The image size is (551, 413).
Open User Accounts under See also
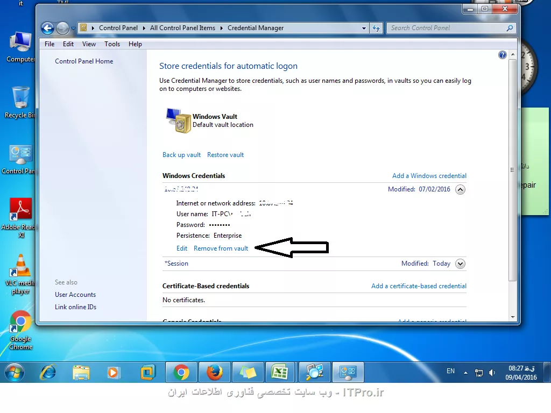coord(75,295)
